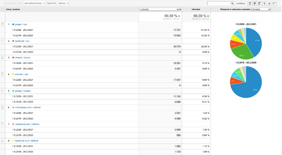Click the 9.15 % value under (direct) / (none)
The height and width of the screenshot is (155, 282).
pyautogui.click(x=206, y=63)
